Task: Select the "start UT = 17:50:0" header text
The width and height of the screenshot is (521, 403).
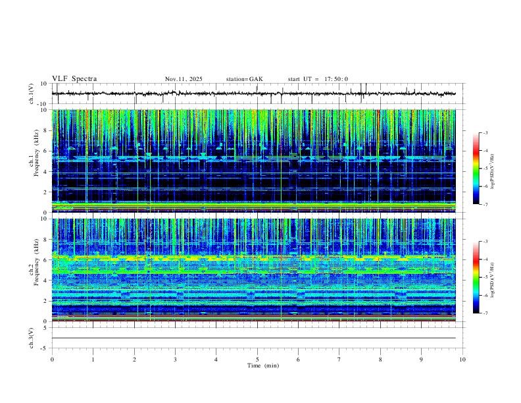Action: pos(318,79)
